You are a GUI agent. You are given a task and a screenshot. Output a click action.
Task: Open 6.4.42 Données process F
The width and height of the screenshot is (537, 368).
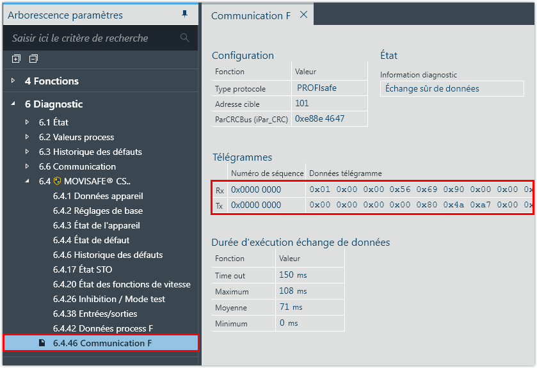click(103, 328)
